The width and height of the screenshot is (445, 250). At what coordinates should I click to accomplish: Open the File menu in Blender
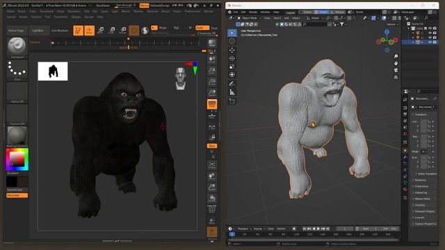236,12
